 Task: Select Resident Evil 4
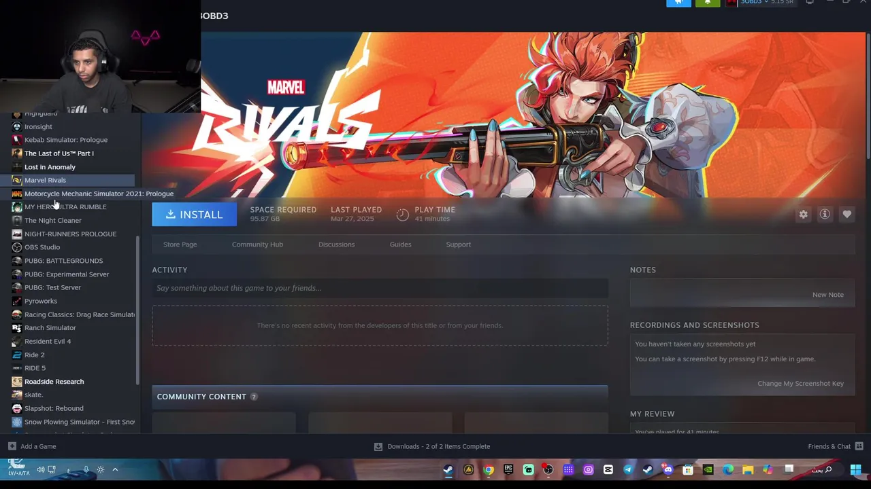pyautogui.click(x=48, y=342)
